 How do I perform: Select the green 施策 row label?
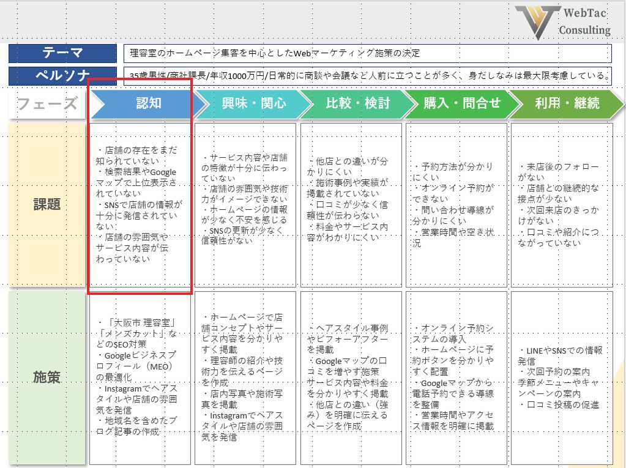click(x=47, y=377)
